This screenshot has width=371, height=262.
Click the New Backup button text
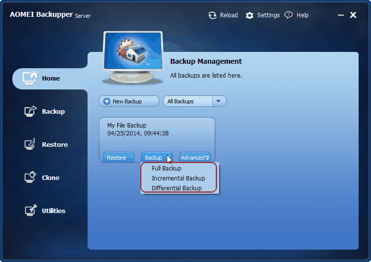[x=127, y=101]
